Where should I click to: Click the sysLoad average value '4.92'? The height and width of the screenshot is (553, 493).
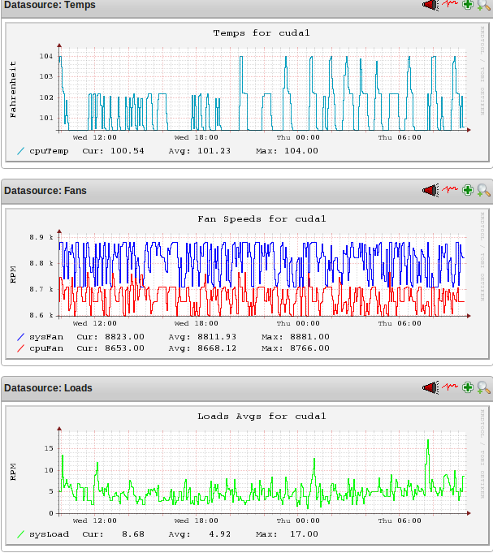(x=220, y=534)
